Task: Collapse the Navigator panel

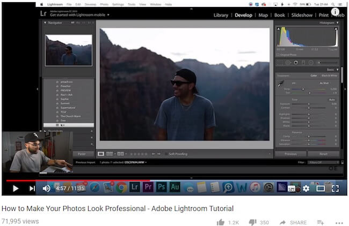Action: [x=45, y=22]
